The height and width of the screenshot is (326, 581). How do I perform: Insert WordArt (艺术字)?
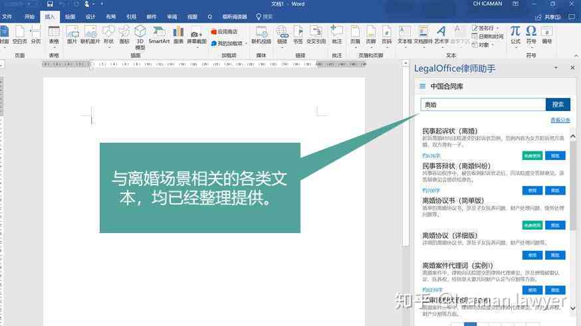[441, 37]
